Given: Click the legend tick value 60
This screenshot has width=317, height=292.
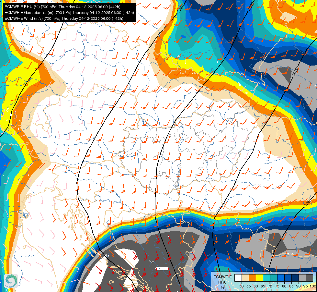Looking at the screenshot, I should 256,286.
